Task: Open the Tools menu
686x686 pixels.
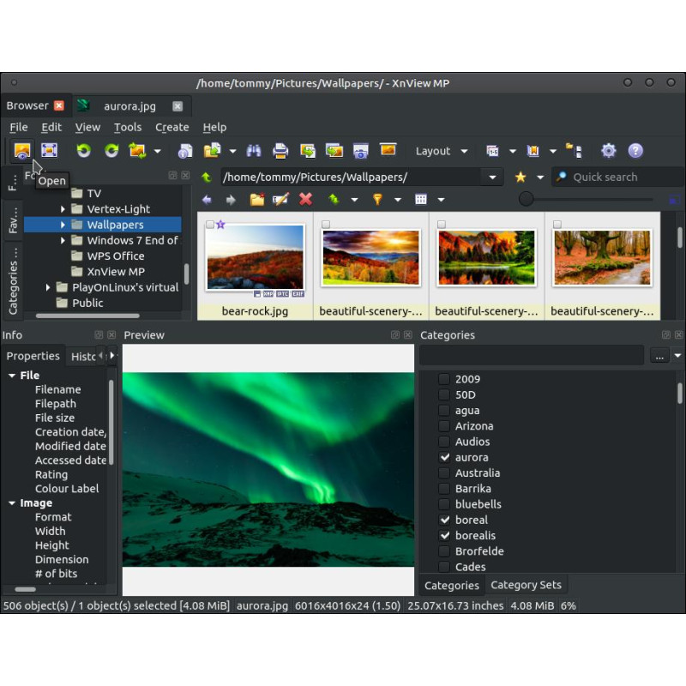Action: click(x=128, y=127)
